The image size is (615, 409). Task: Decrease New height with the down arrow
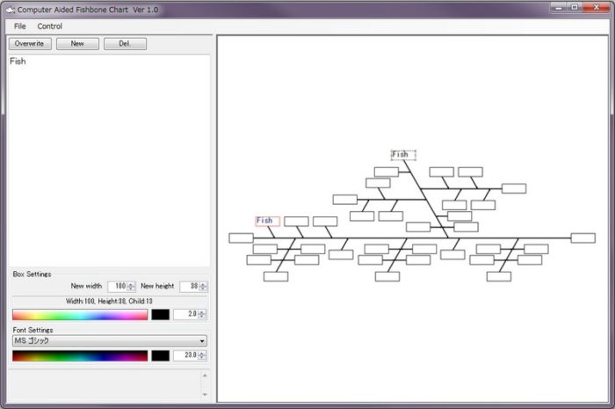click(x=205, y=289)
